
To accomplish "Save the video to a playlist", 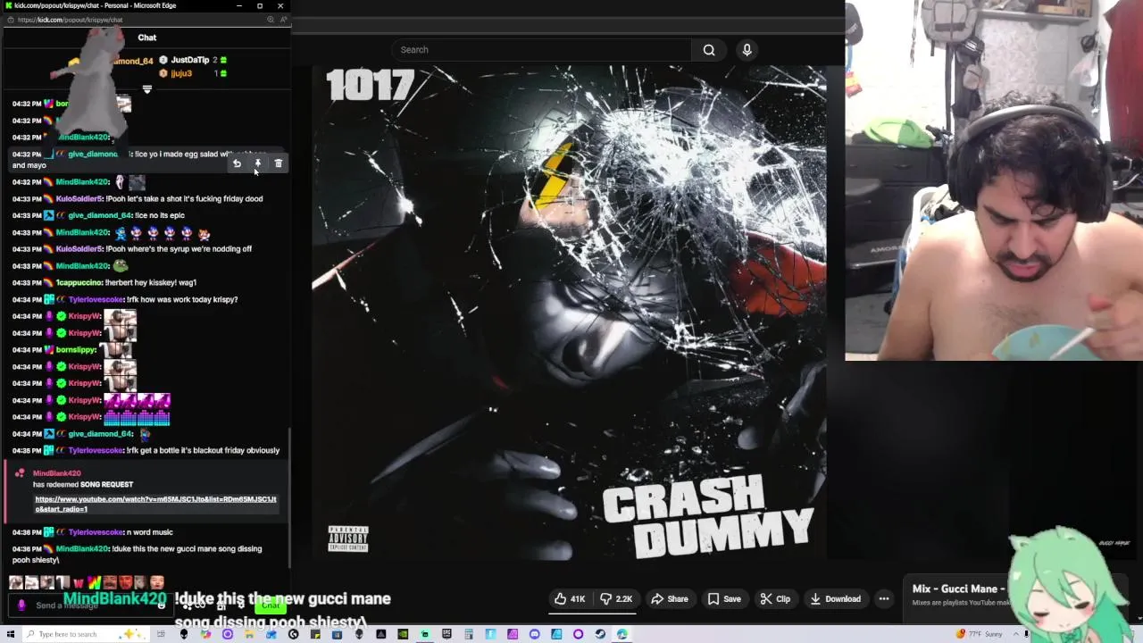I will (724, 599).
